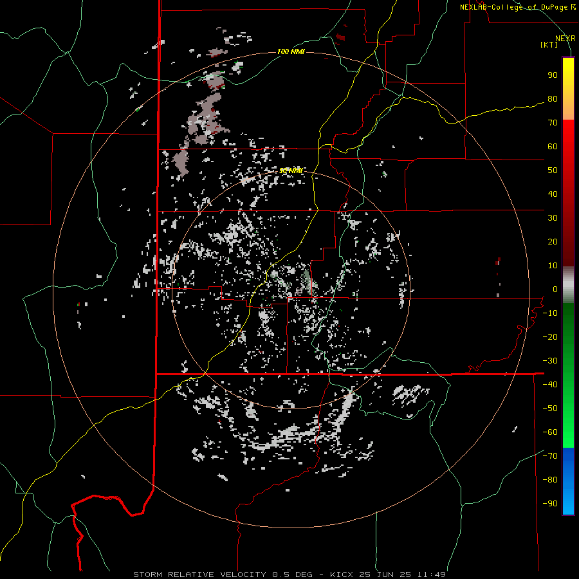Click the negative 10 scale value

click(550, 313)
